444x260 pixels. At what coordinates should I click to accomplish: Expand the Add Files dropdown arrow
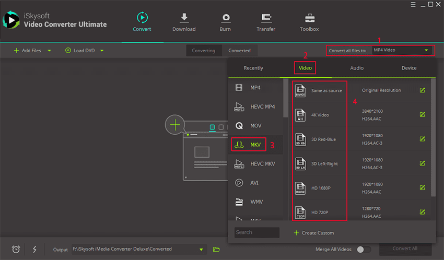[x=49, y=51]
